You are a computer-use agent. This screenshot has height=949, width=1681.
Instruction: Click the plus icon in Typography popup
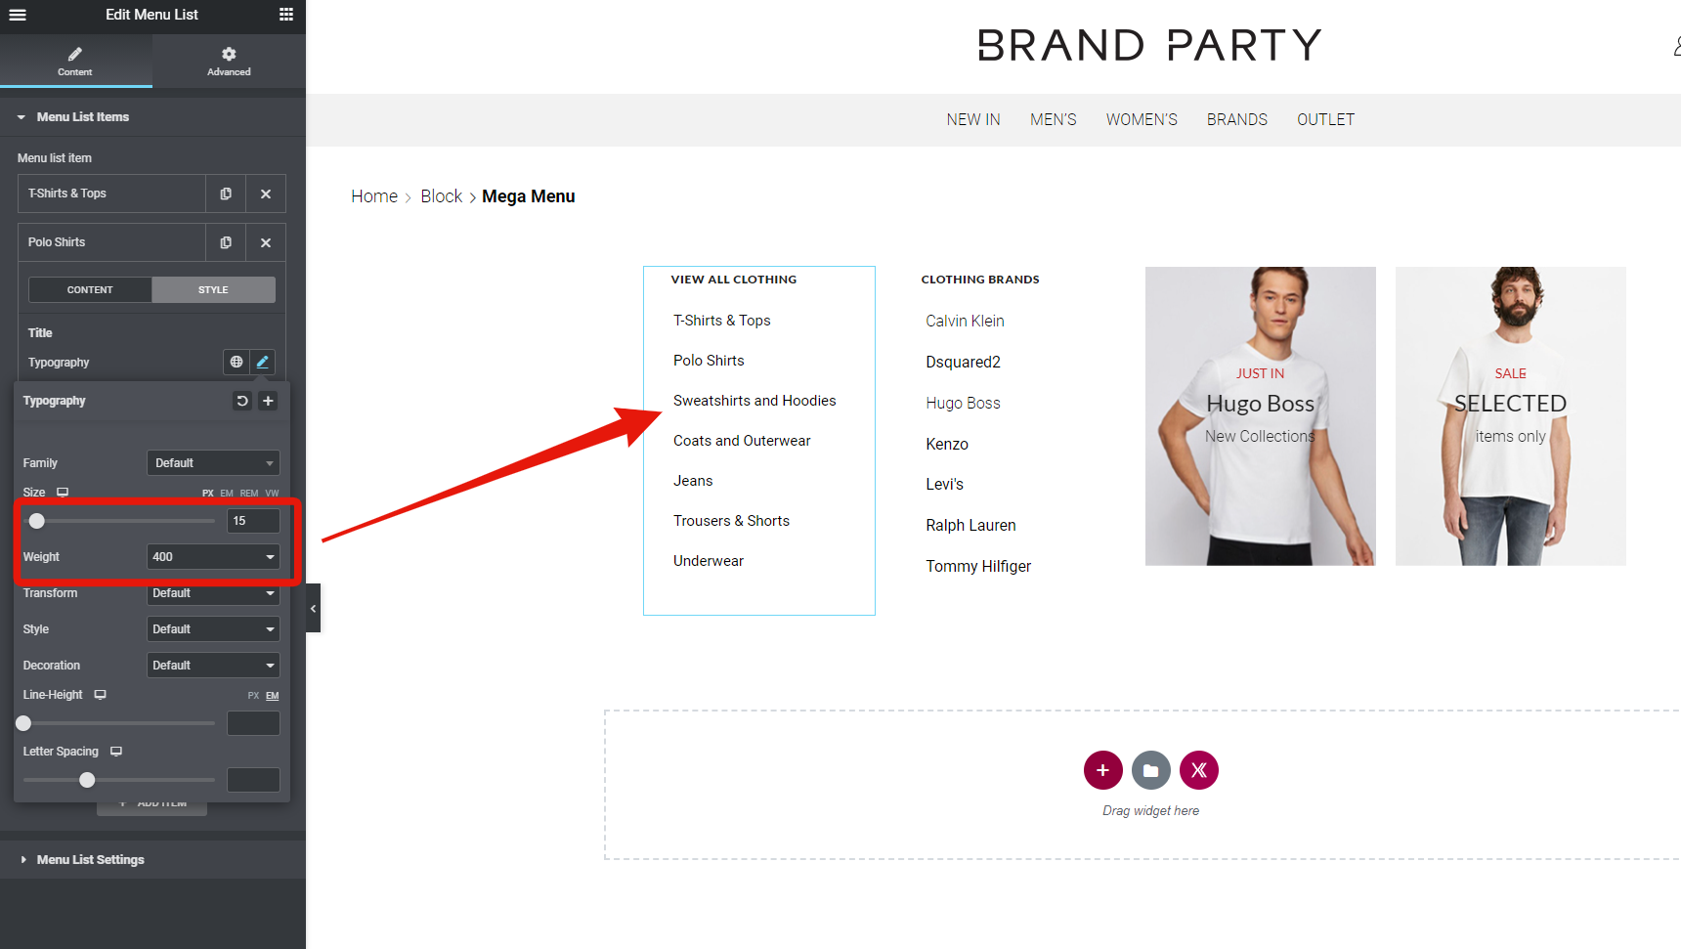[x=268, y=401]
